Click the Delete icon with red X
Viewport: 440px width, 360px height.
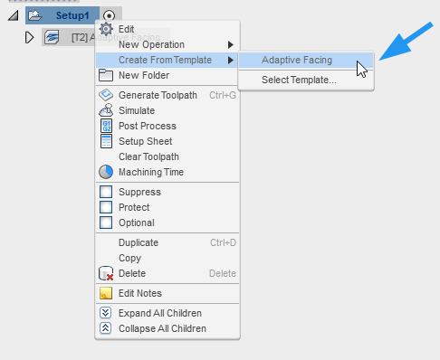(106, 273)
